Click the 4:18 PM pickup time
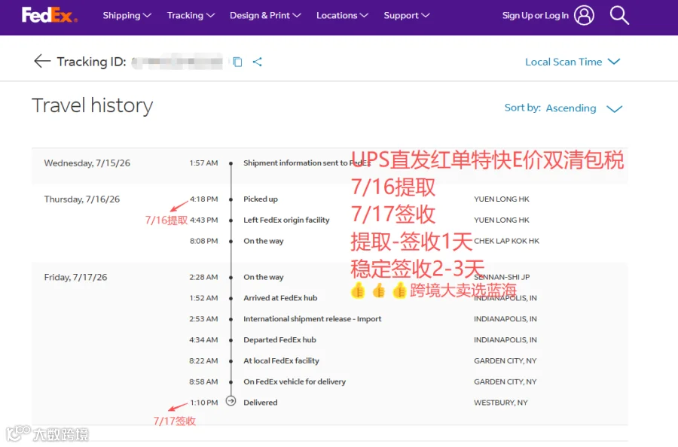The width and height of the screenshot is (678, 447). (203, 199)
